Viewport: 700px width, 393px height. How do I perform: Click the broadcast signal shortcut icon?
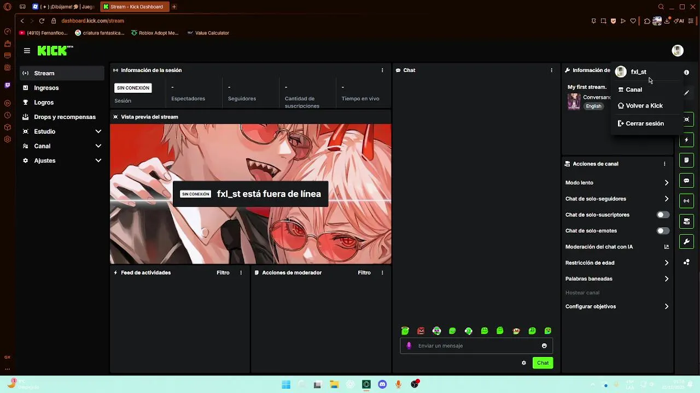[686, 201]
